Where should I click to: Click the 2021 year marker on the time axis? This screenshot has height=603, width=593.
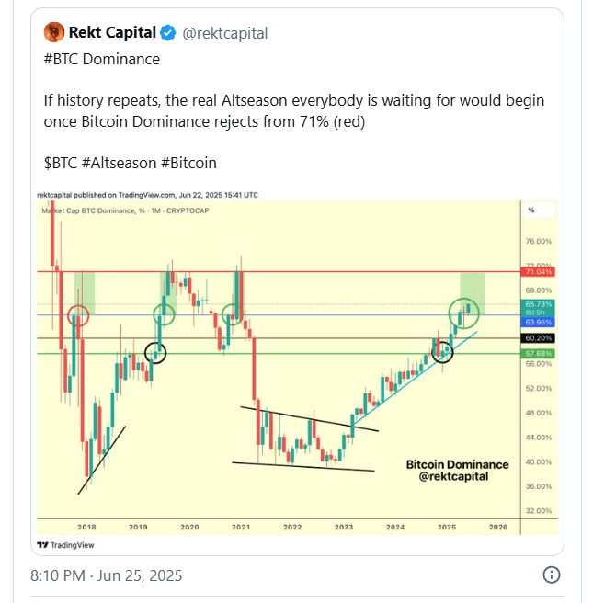coord(241,528)
